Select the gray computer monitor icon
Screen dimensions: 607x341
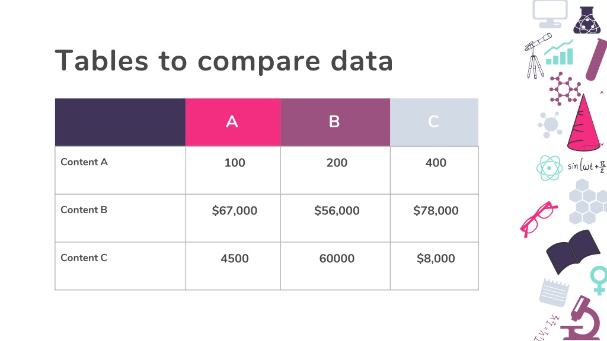(x=550, y=14)
